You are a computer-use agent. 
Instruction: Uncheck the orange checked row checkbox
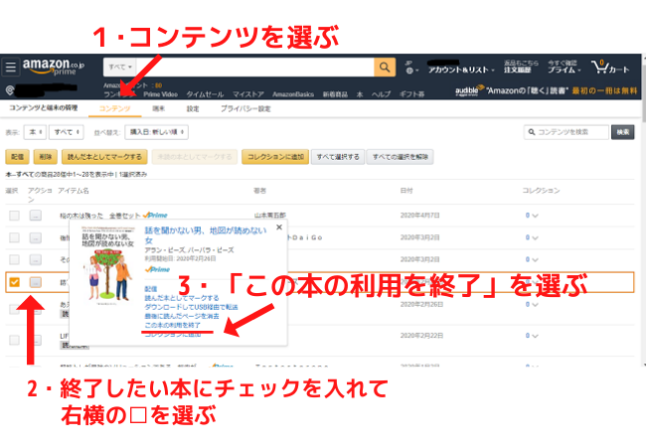coord(15,282)
